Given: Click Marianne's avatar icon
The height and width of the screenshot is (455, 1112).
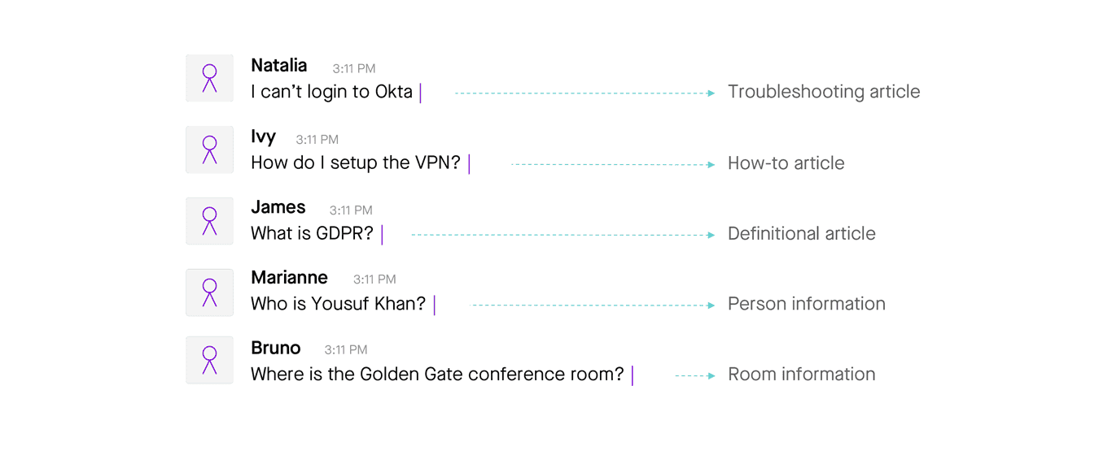Looking at the screenshot, I should [209, 292].
